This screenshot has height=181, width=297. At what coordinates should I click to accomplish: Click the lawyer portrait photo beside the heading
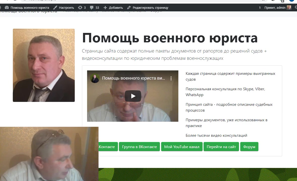click(44, 65)
